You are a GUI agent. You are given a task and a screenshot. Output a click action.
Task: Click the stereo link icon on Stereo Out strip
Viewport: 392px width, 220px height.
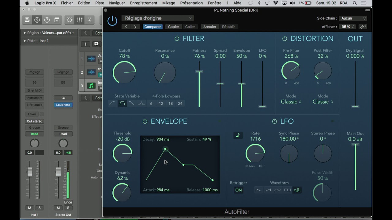pyautogui.click(x=63, y=98)
